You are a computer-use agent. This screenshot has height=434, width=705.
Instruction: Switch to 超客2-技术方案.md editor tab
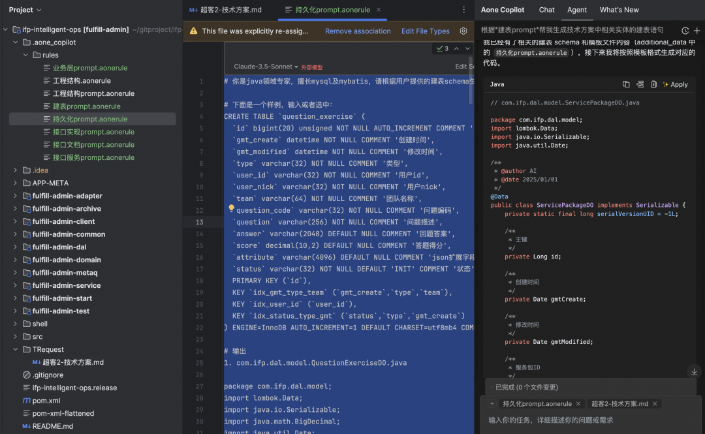point(225,10)
